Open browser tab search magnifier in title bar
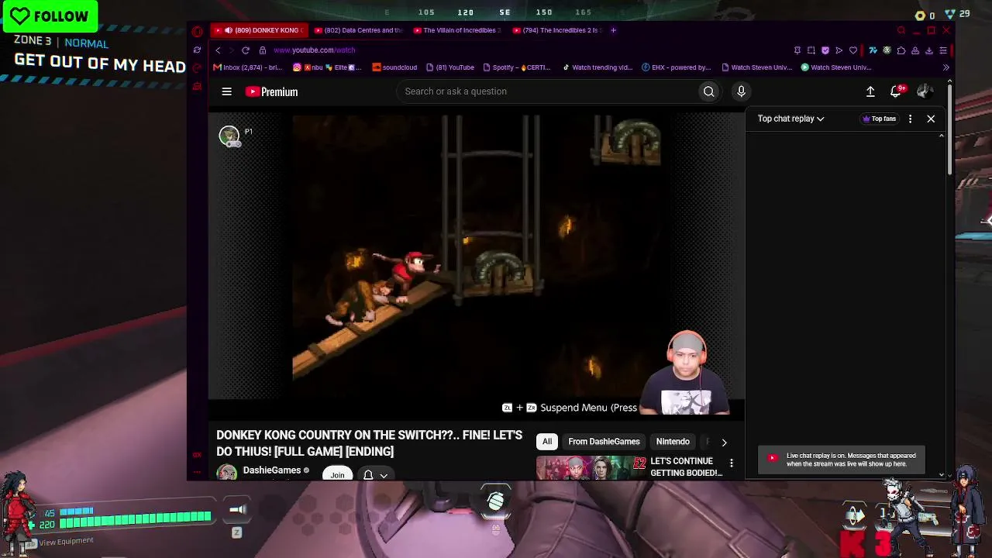This screenshot has width=992, height=558. click(901, 30)
